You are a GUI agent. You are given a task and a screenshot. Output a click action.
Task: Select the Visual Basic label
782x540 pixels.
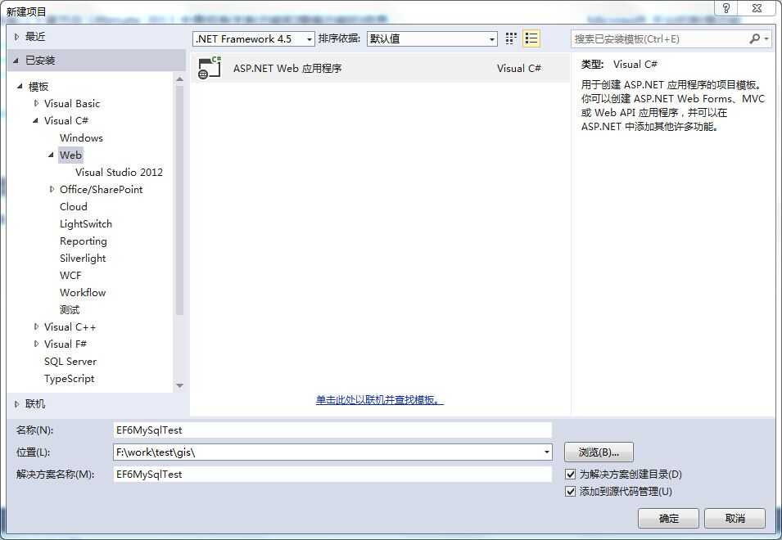click(x=72, y=104)
